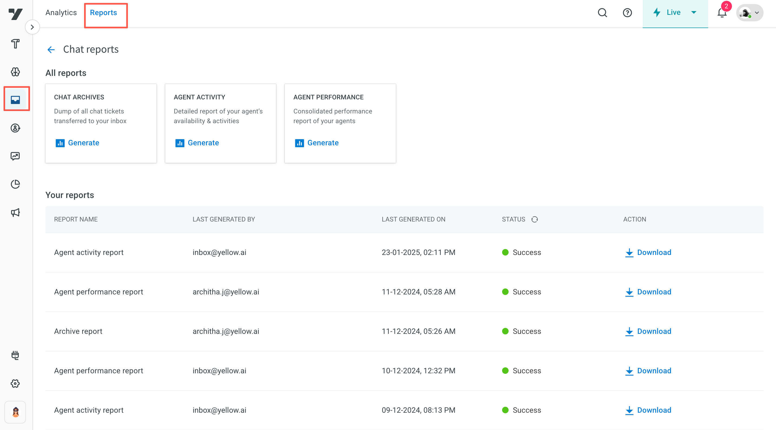Viewport: 776px width, 430px height.
Task: Open the megaphone campaigns icon in sidebar
Action: pos(15,213)
